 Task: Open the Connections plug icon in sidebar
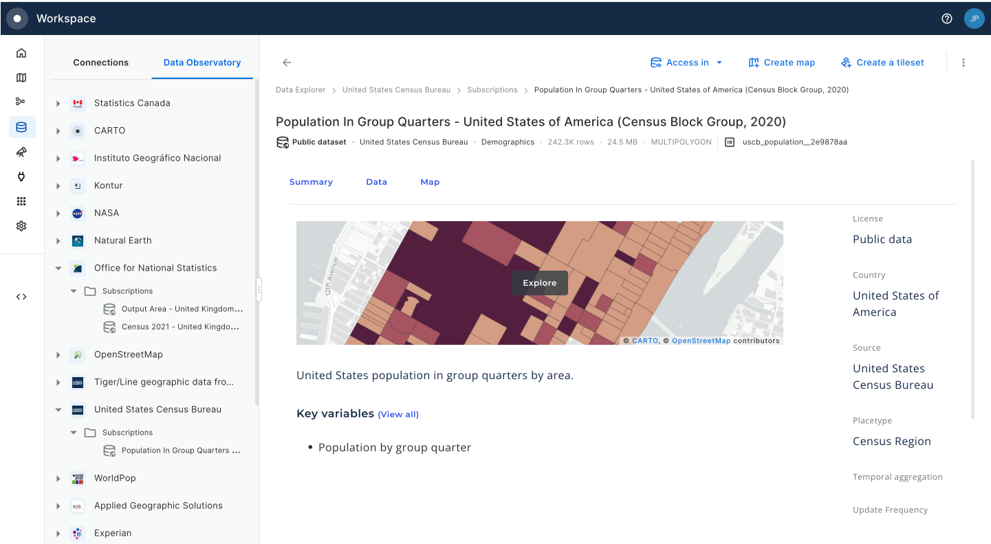(21, 177)
